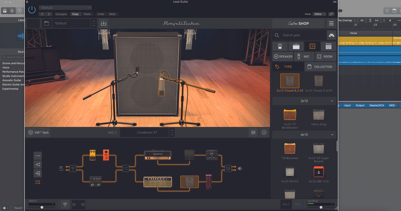The width and height of the screenshot is (401, 211).
Task: Adjust the INPUT level slider
Action: [x=42, y=207]
